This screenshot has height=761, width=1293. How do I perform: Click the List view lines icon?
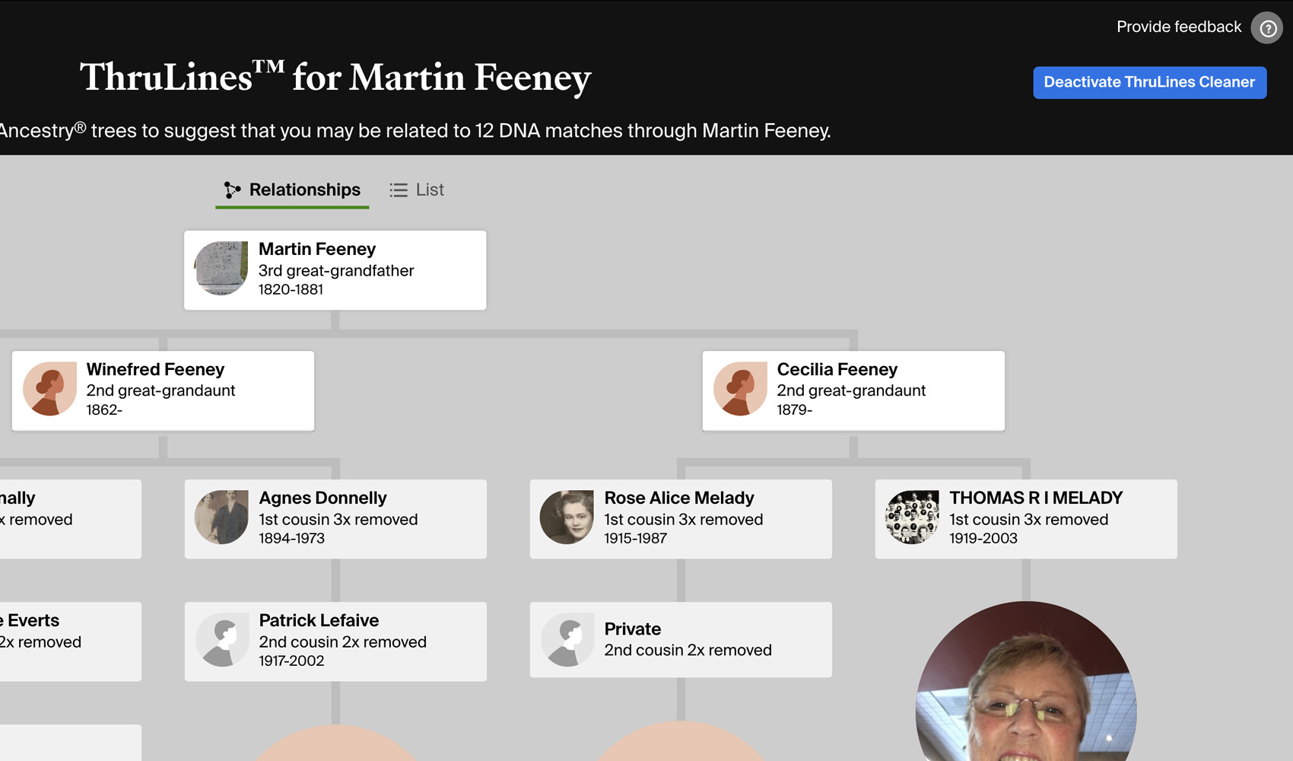(399, 190)
